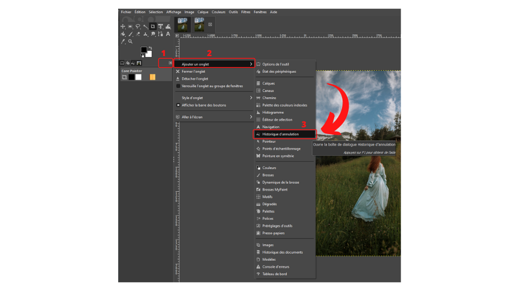Select the Paths tool

click(x=160, y=34)
